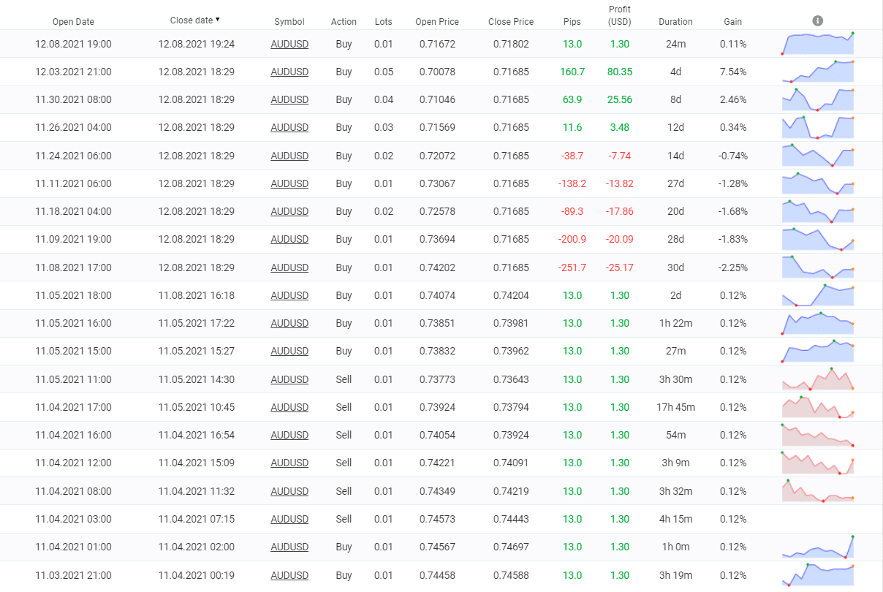Open the AUDUSD link in the first row
The width and height of the screenshot is (883, 592).
(289, 44)
